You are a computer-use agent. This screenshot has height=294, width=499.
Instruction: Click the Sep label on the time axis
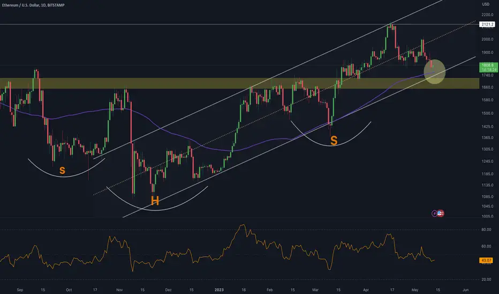[x=20, y=290]
